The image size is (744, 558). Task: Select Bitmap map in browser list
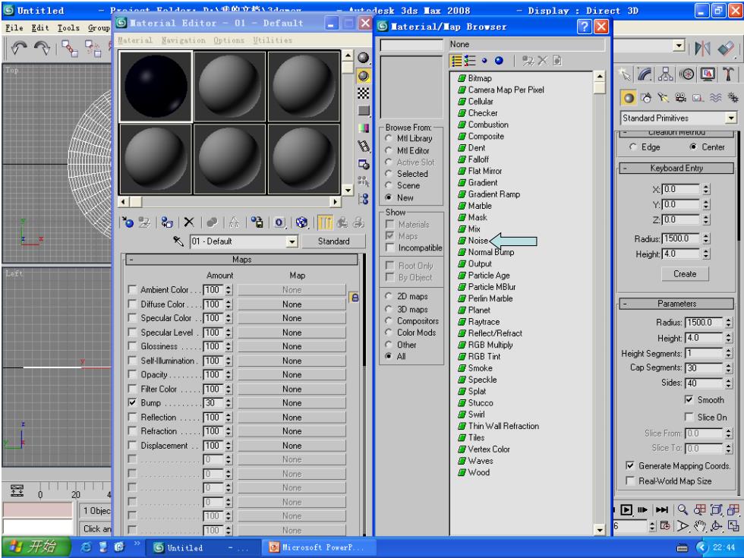(x=480, y=78)
